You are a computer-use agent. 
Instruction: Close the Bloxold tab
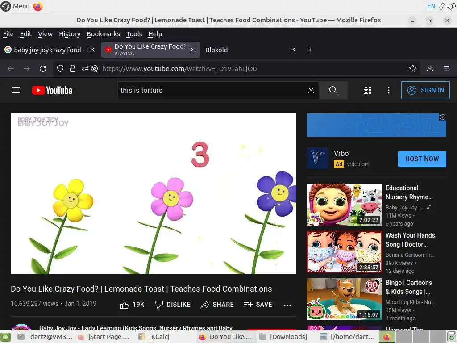293,50
